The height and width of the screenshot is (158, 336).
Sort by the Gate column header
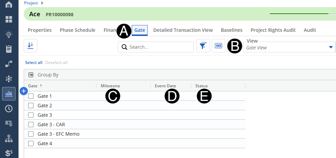pyautogui.click(x=33, y=86)
